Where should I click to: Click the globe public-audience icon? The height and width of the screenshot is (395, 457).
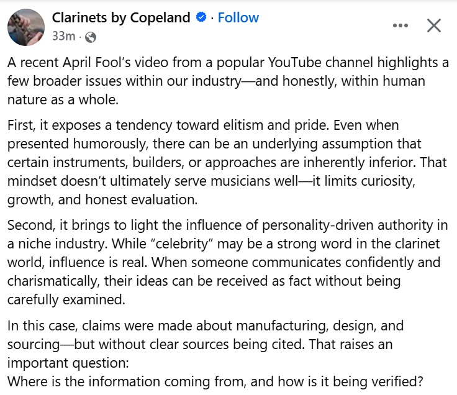pos(91,37)
